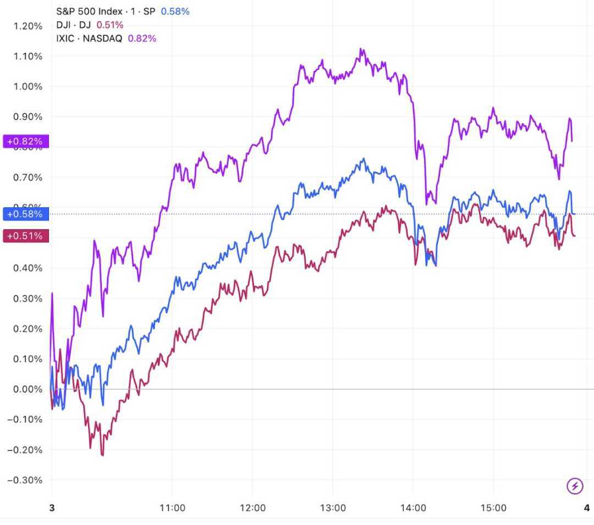The image size is (594, 525).
Task: Click the purple 0.82% value in legend
Action: coord(142,38)
